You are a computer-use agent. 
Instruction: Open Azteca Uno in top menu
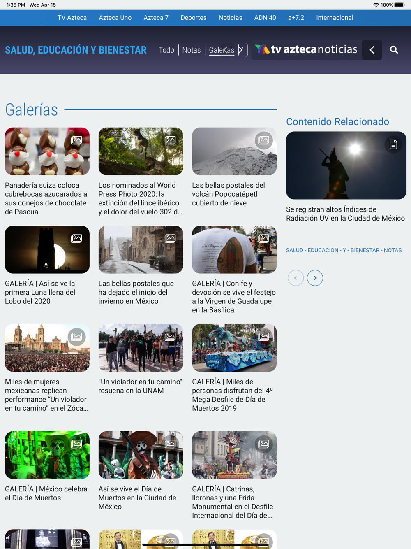click(115, 18)
